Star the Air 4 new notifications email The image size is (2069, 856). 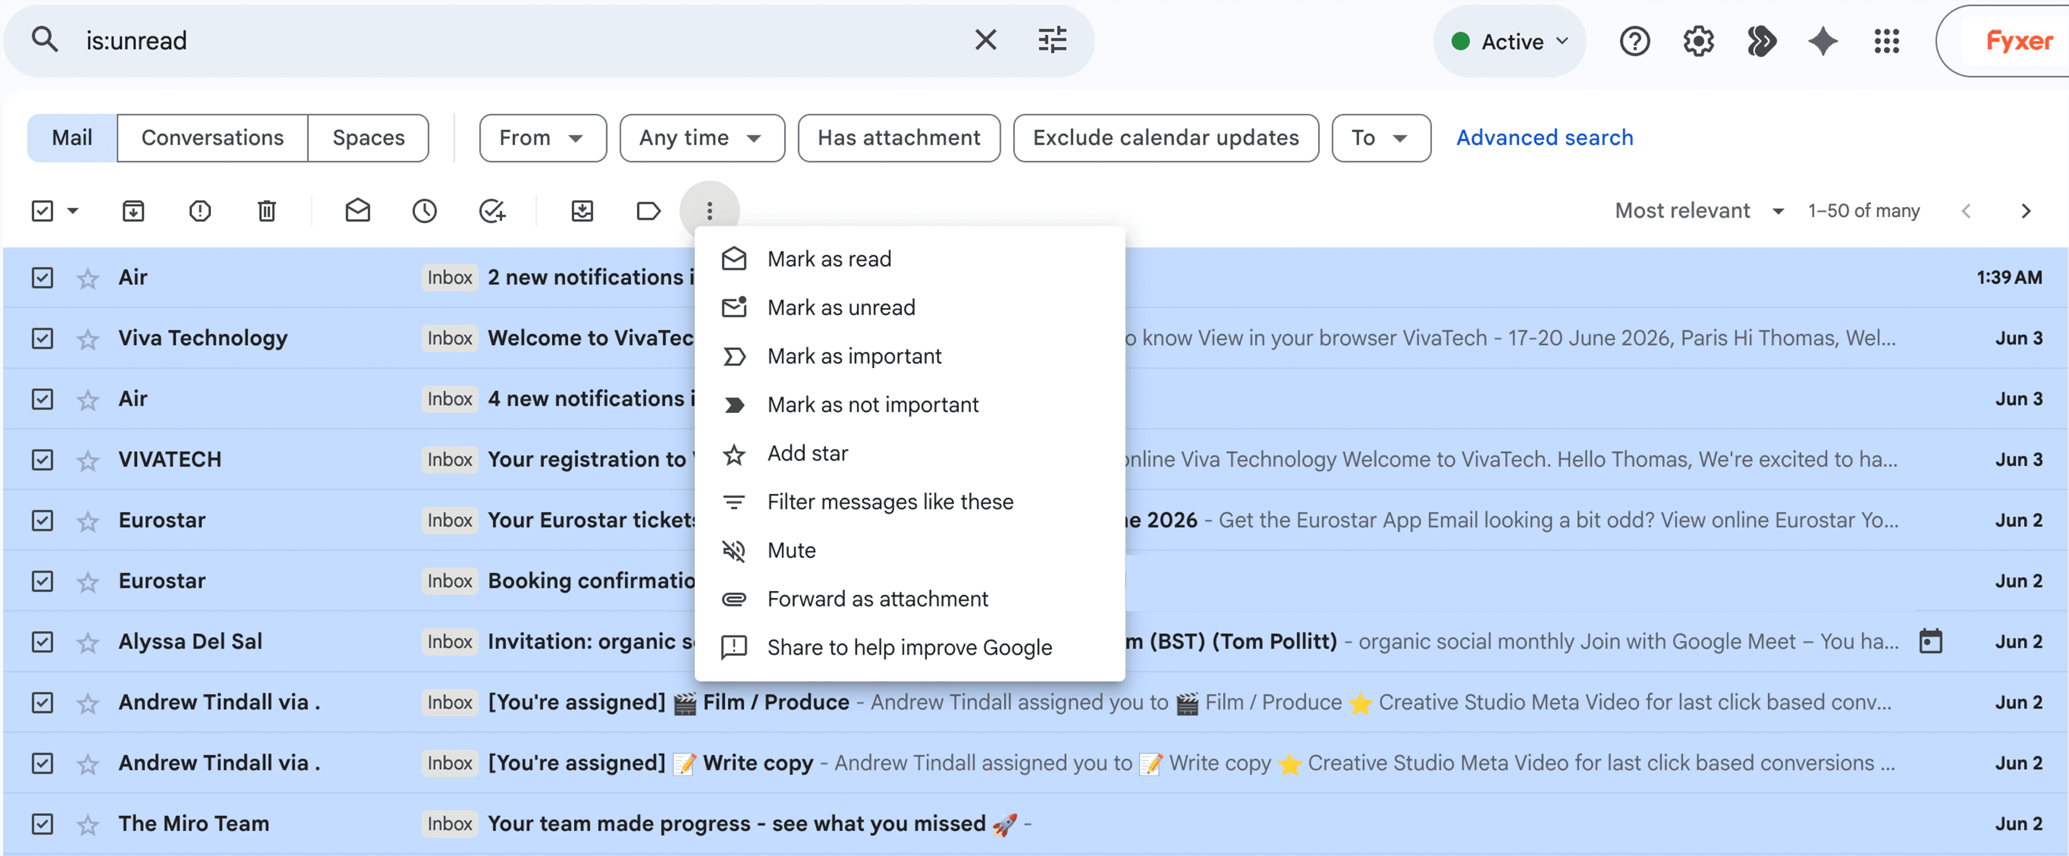[87, 399]
